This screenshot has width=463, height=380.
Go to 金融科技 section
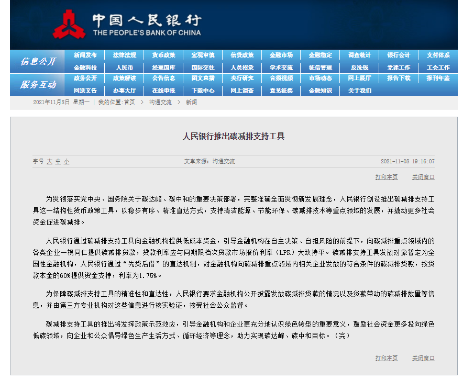85,68
